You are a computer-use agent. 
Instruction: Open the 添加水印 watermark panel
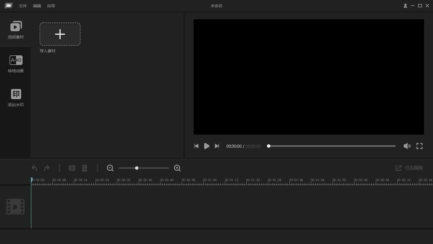[x=16, y=98]
